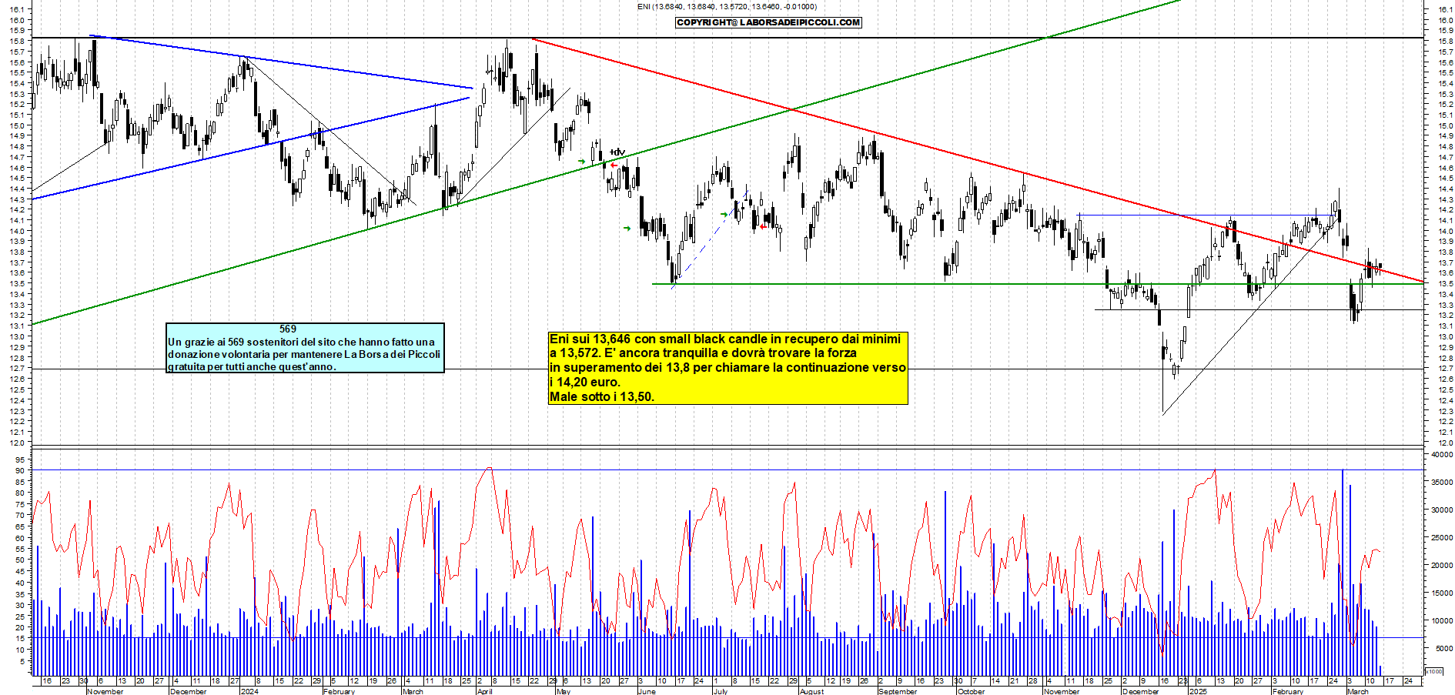1455x695 pixels.
Task: Click the '15000' volume axis label
Action: pos(1442,593)
